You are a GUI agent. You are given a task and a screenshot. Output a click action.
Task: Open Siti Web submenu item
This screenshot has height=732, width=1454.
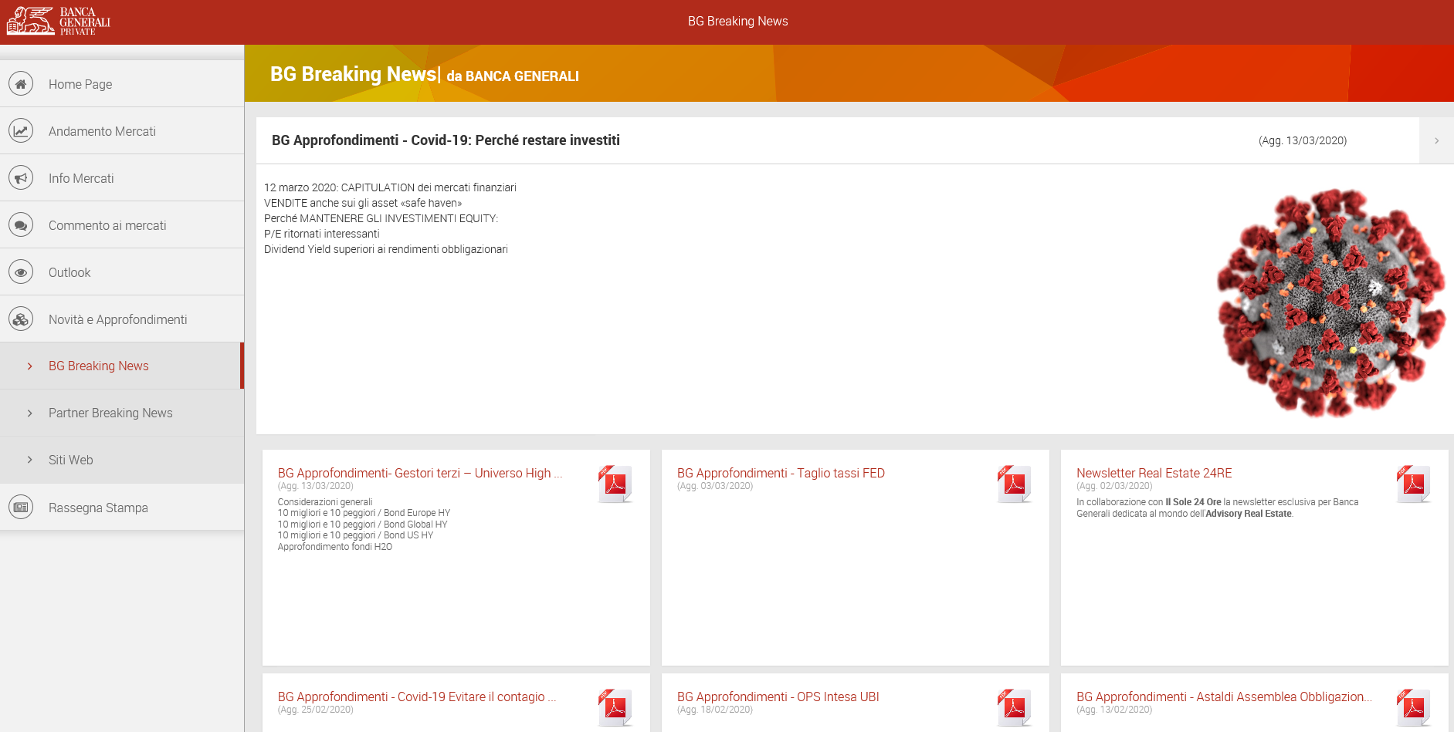pos(122,460)
